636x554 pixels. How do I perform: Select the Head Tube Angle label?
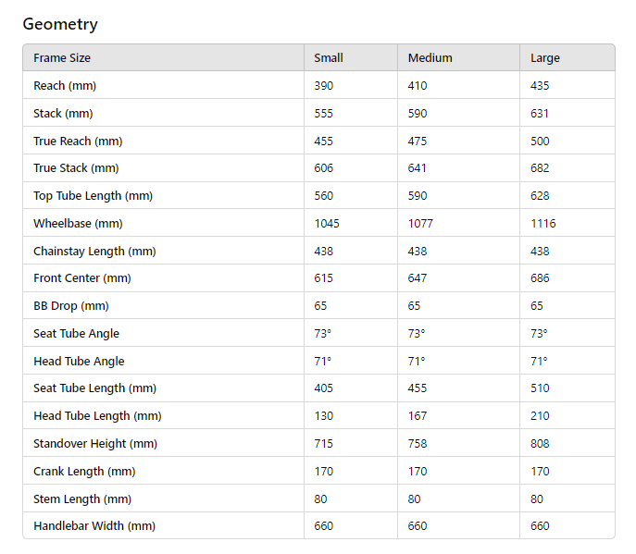[x=79, y=362]
